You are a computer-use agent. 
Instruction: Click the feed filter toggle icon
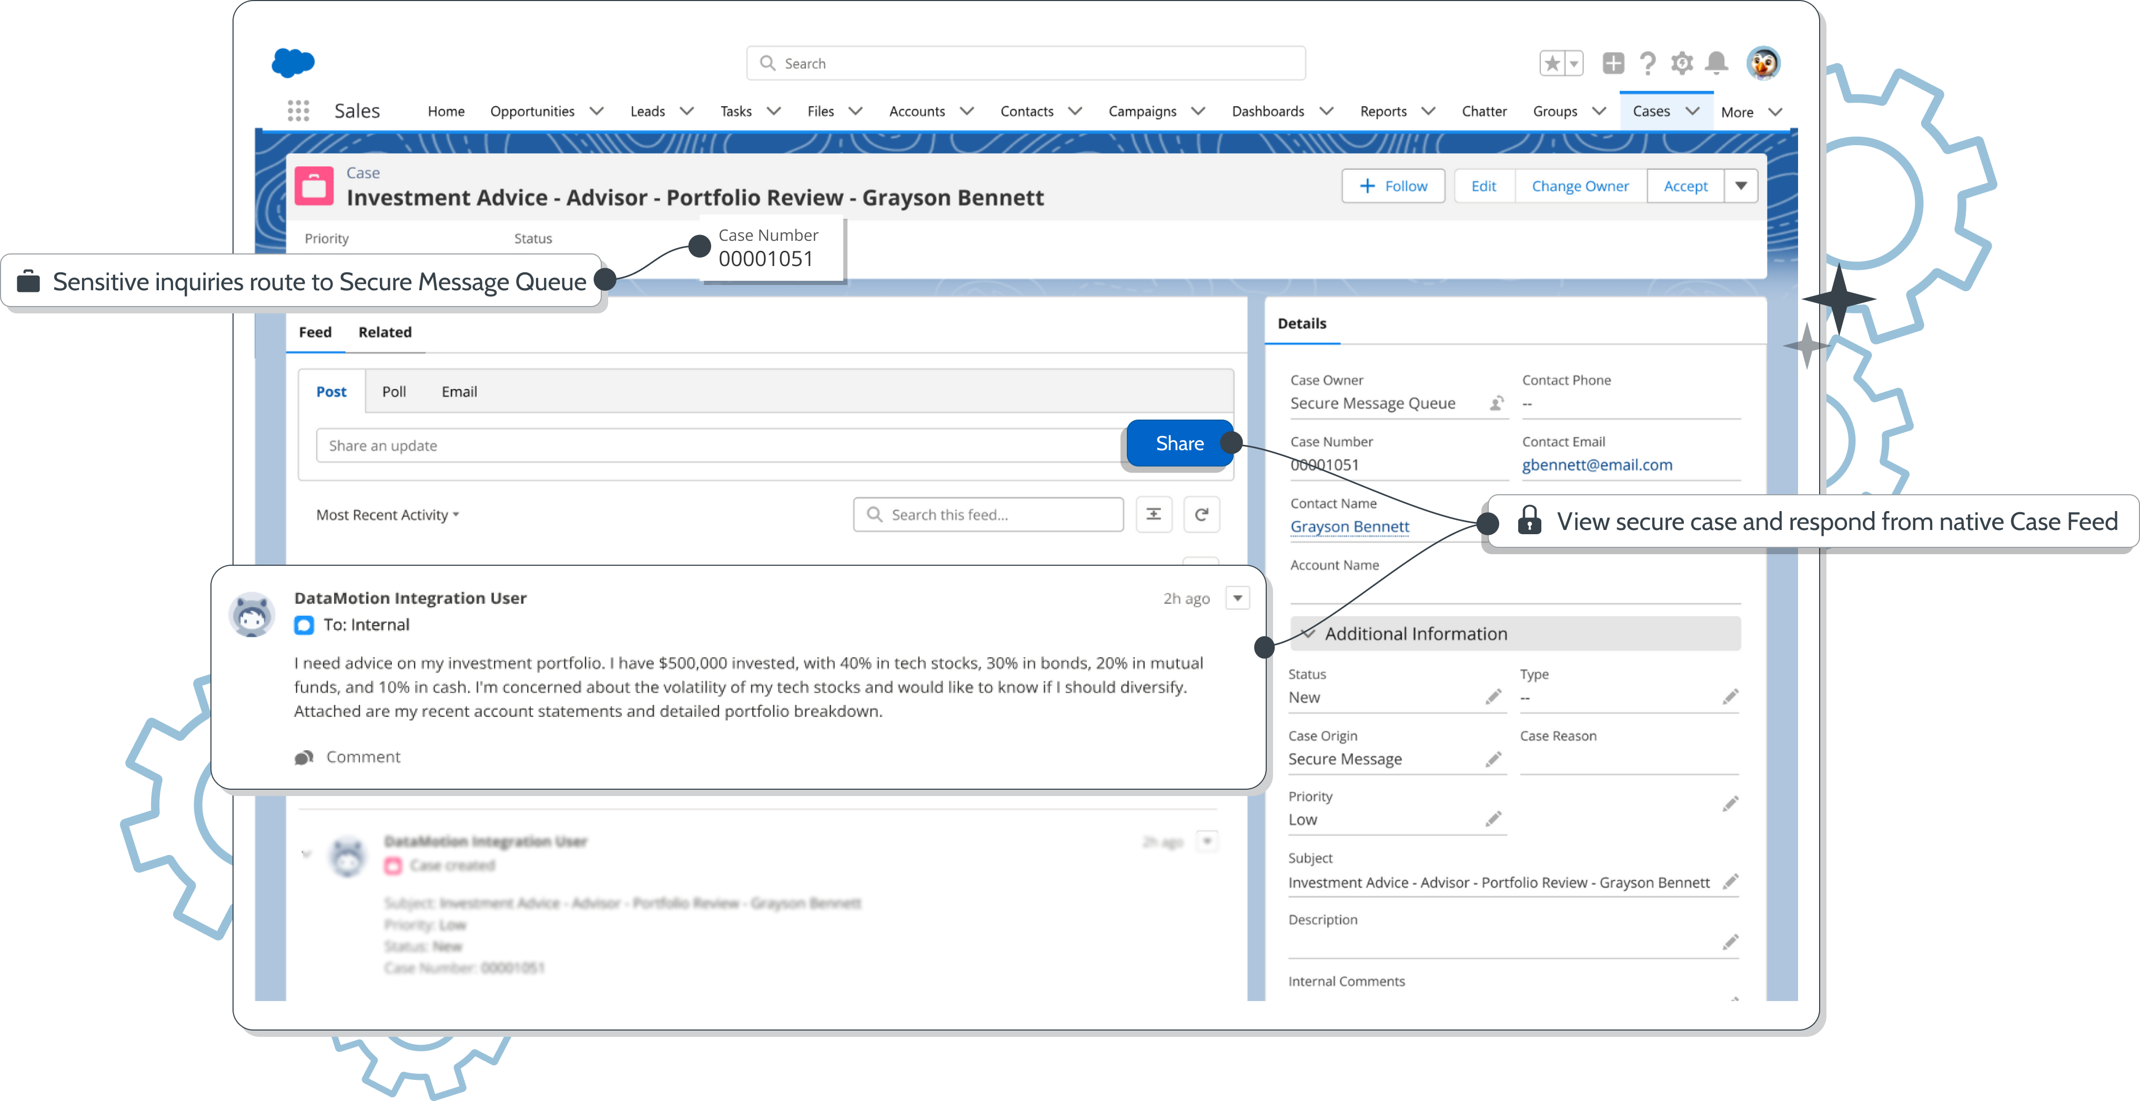coord(1154,515)
